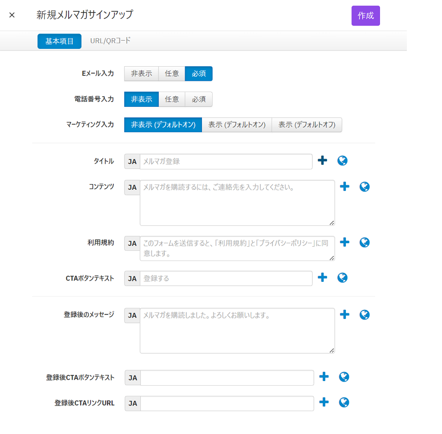Click the plus icon for CTAボタンテキスト row
Screen dimensions: 442x434
(x=322, y=278)
